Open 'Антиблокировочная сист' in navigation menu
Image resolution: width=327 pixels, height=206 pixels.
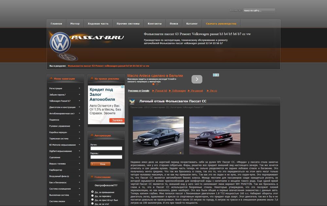pos(62,114)
